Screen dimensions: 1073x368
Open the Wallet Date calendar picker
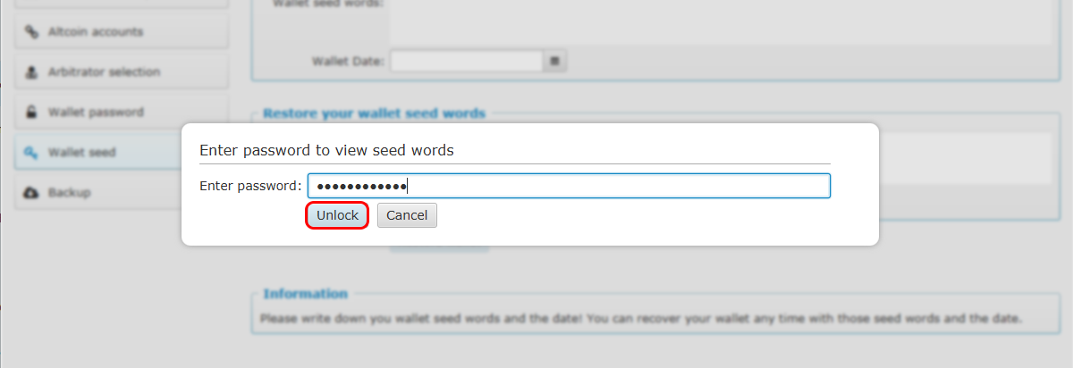tap(555, 62)
